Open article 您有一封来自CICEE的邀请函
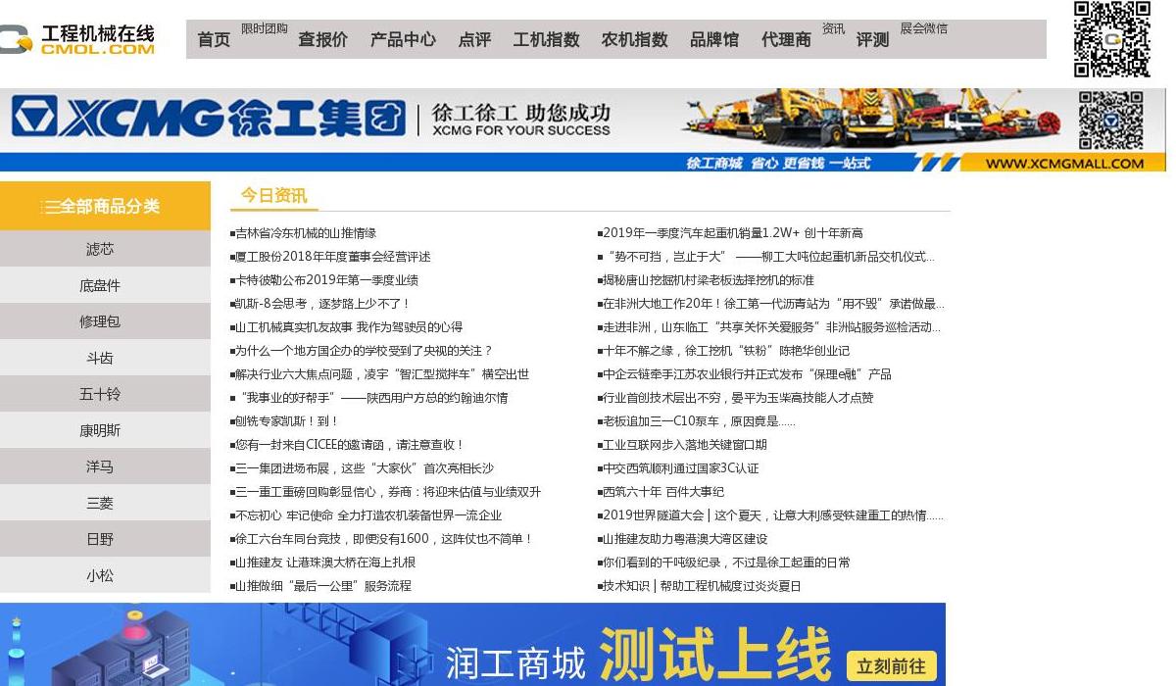Image resolution: width=1176 pixels, height=686 pixels. pos(347,445)
